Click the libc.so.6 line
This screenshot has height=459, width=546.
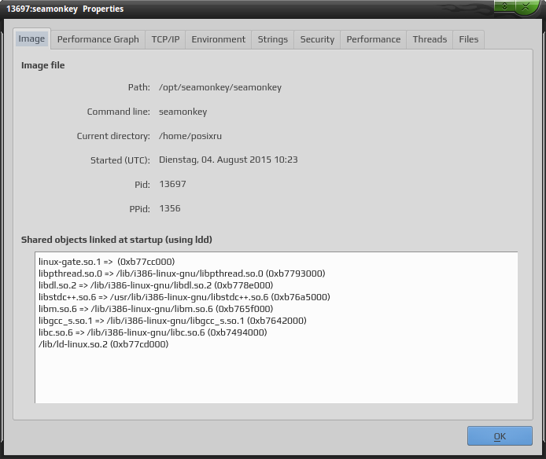tap(153, 332)
